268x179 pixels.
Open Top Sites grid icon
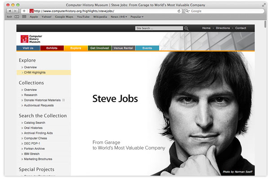[x=24, y=17]
